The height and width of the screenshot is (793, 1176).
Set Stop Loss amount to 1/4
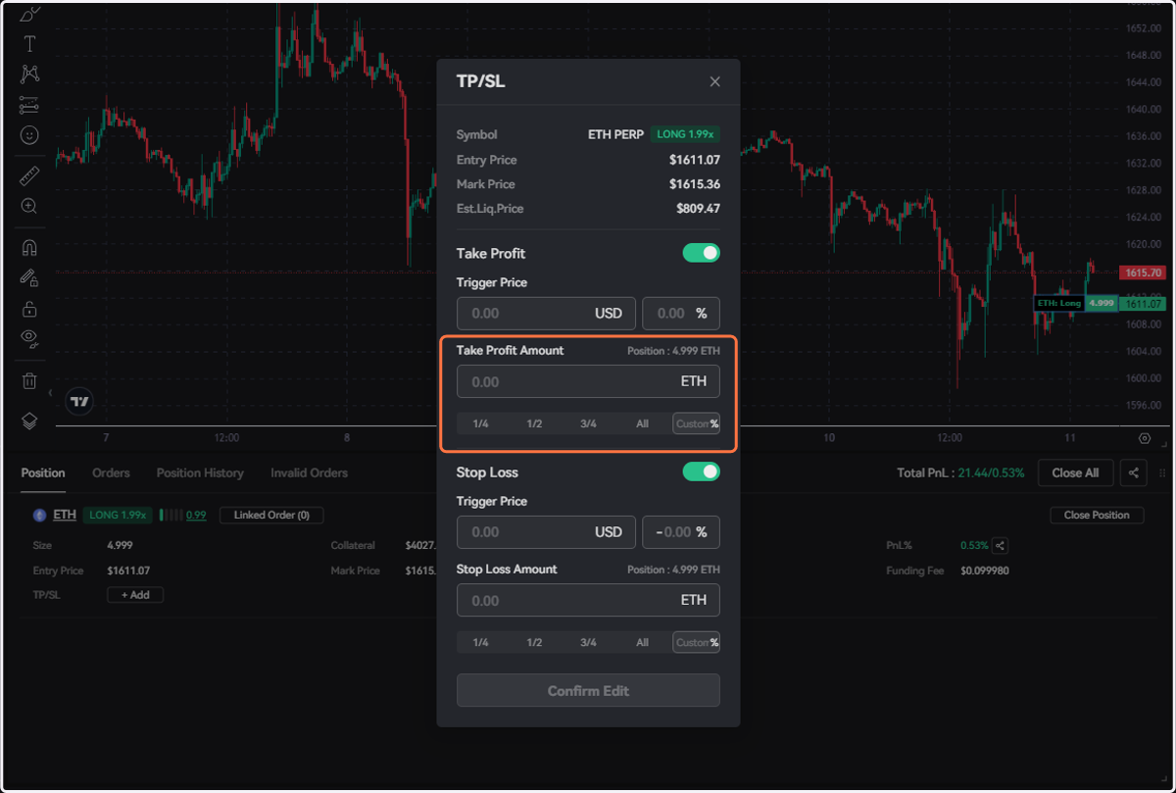(x=481, y=642)
